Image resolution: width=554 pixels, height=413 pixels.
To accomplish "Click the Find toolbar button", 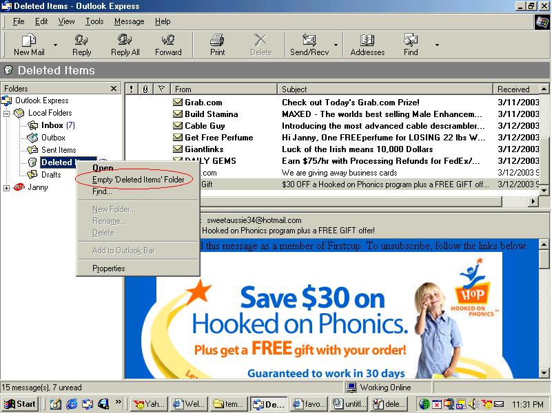I will [411, 45].
